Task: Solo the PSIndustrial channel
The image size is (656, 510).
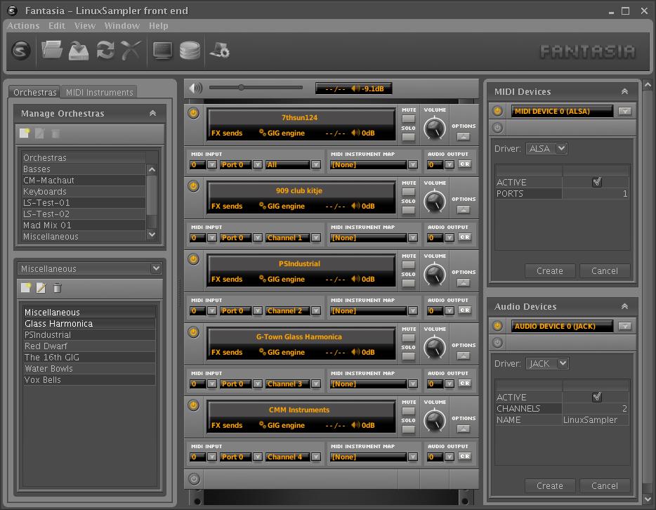Action: 408,283
